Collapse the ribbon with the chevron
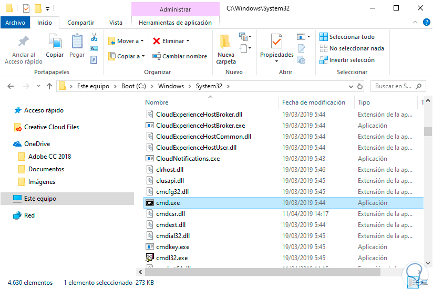Viewport: 433px width, 289px height. [x=415, y=23]
